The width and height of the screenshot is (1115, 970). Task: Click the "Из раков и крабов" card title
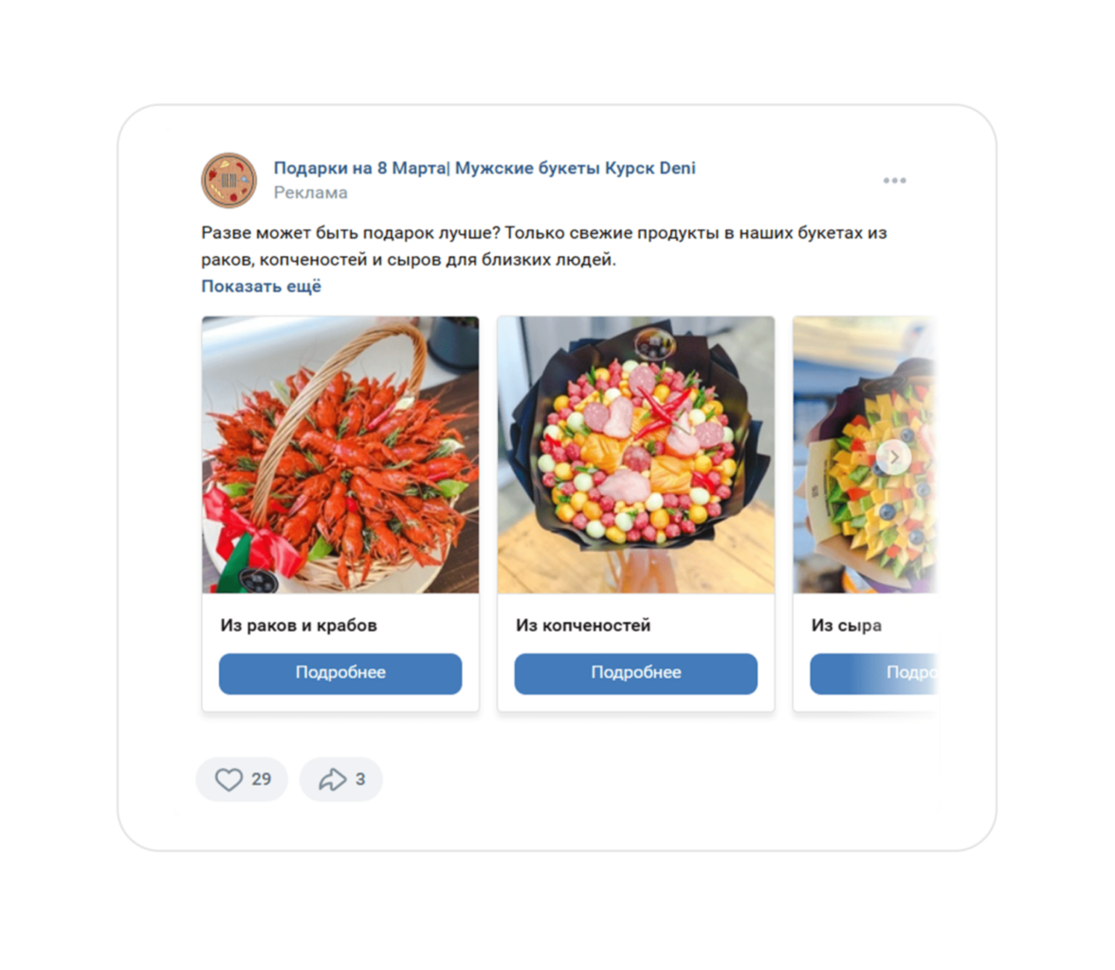tap(299, 626)
